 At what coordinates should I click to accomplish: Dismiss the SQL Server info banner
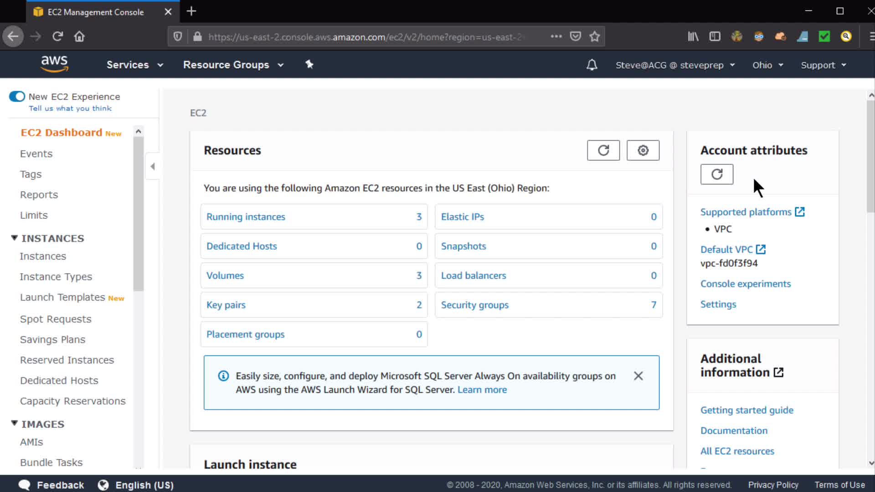tap(638, 376)
